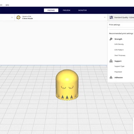This screenshot has width=134, height=134.
Task: Click the Recommended print settings label
Action: coord(121,33)
